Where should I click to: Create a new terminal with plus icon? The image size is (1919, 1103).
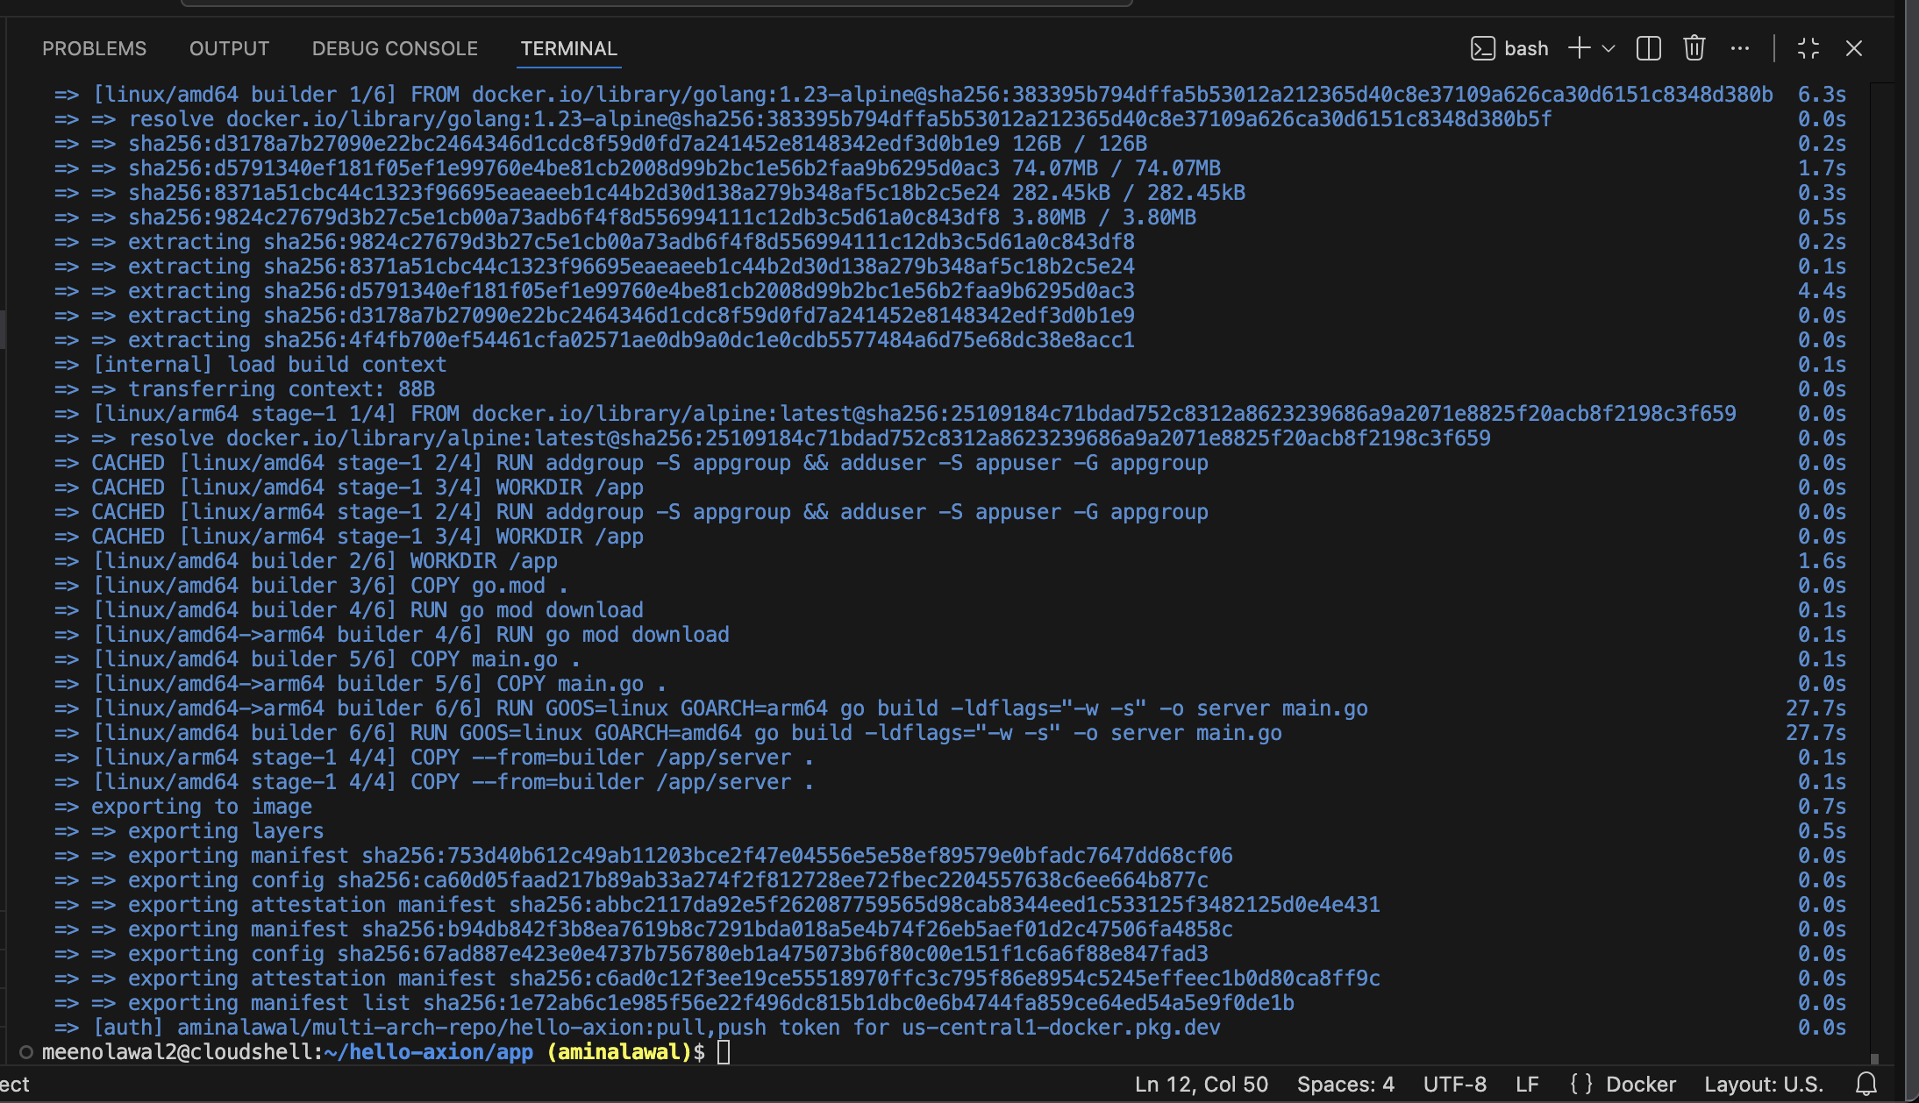click(1579, 48)
